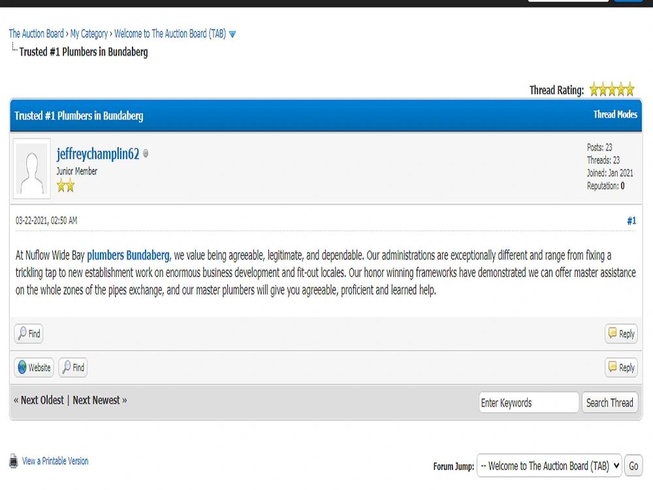This screenshot has height=490, width=653.
Task: Click the Junior Member rank stars
Action: point(66,185)
